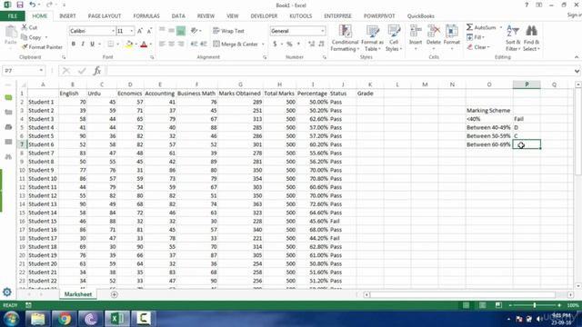Switch to the KUTOOLS tab
Image resolution: width=582 pixels, height=327 pixels.
[301, 16]
